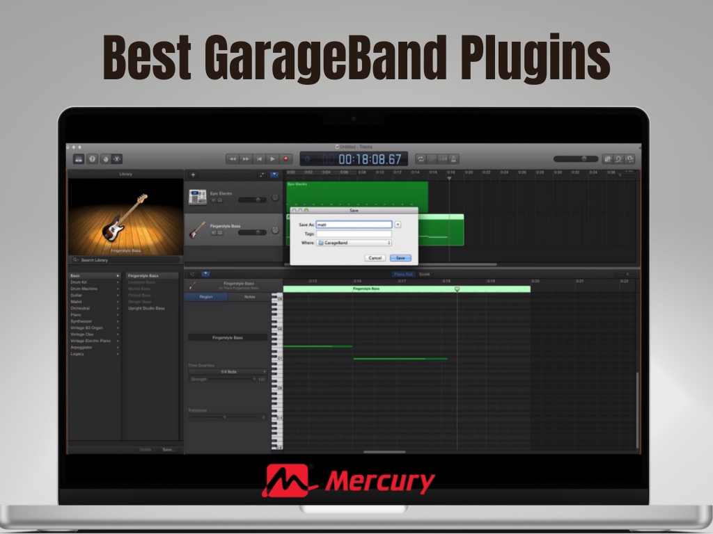Screen dimensions: 713x534
Task: Open the Apple Loops browser button
Action: [x=618, y=159]
